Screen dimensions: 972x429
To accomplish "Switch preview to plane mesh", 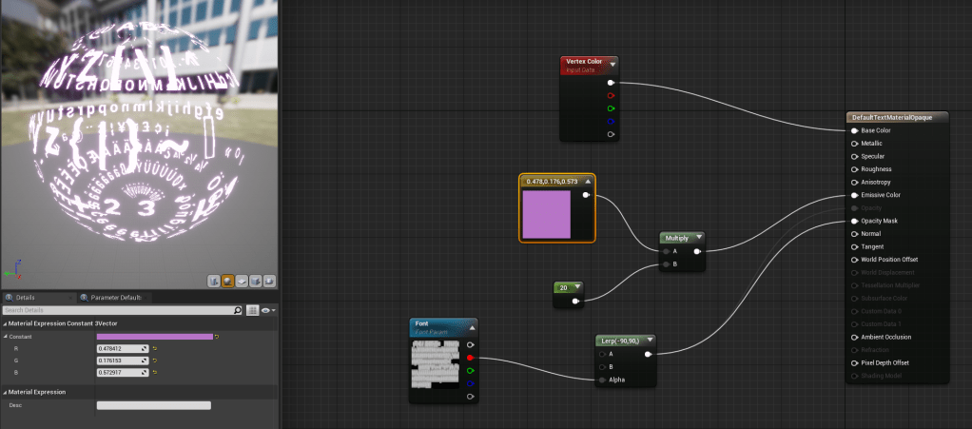I will point(242,281).
